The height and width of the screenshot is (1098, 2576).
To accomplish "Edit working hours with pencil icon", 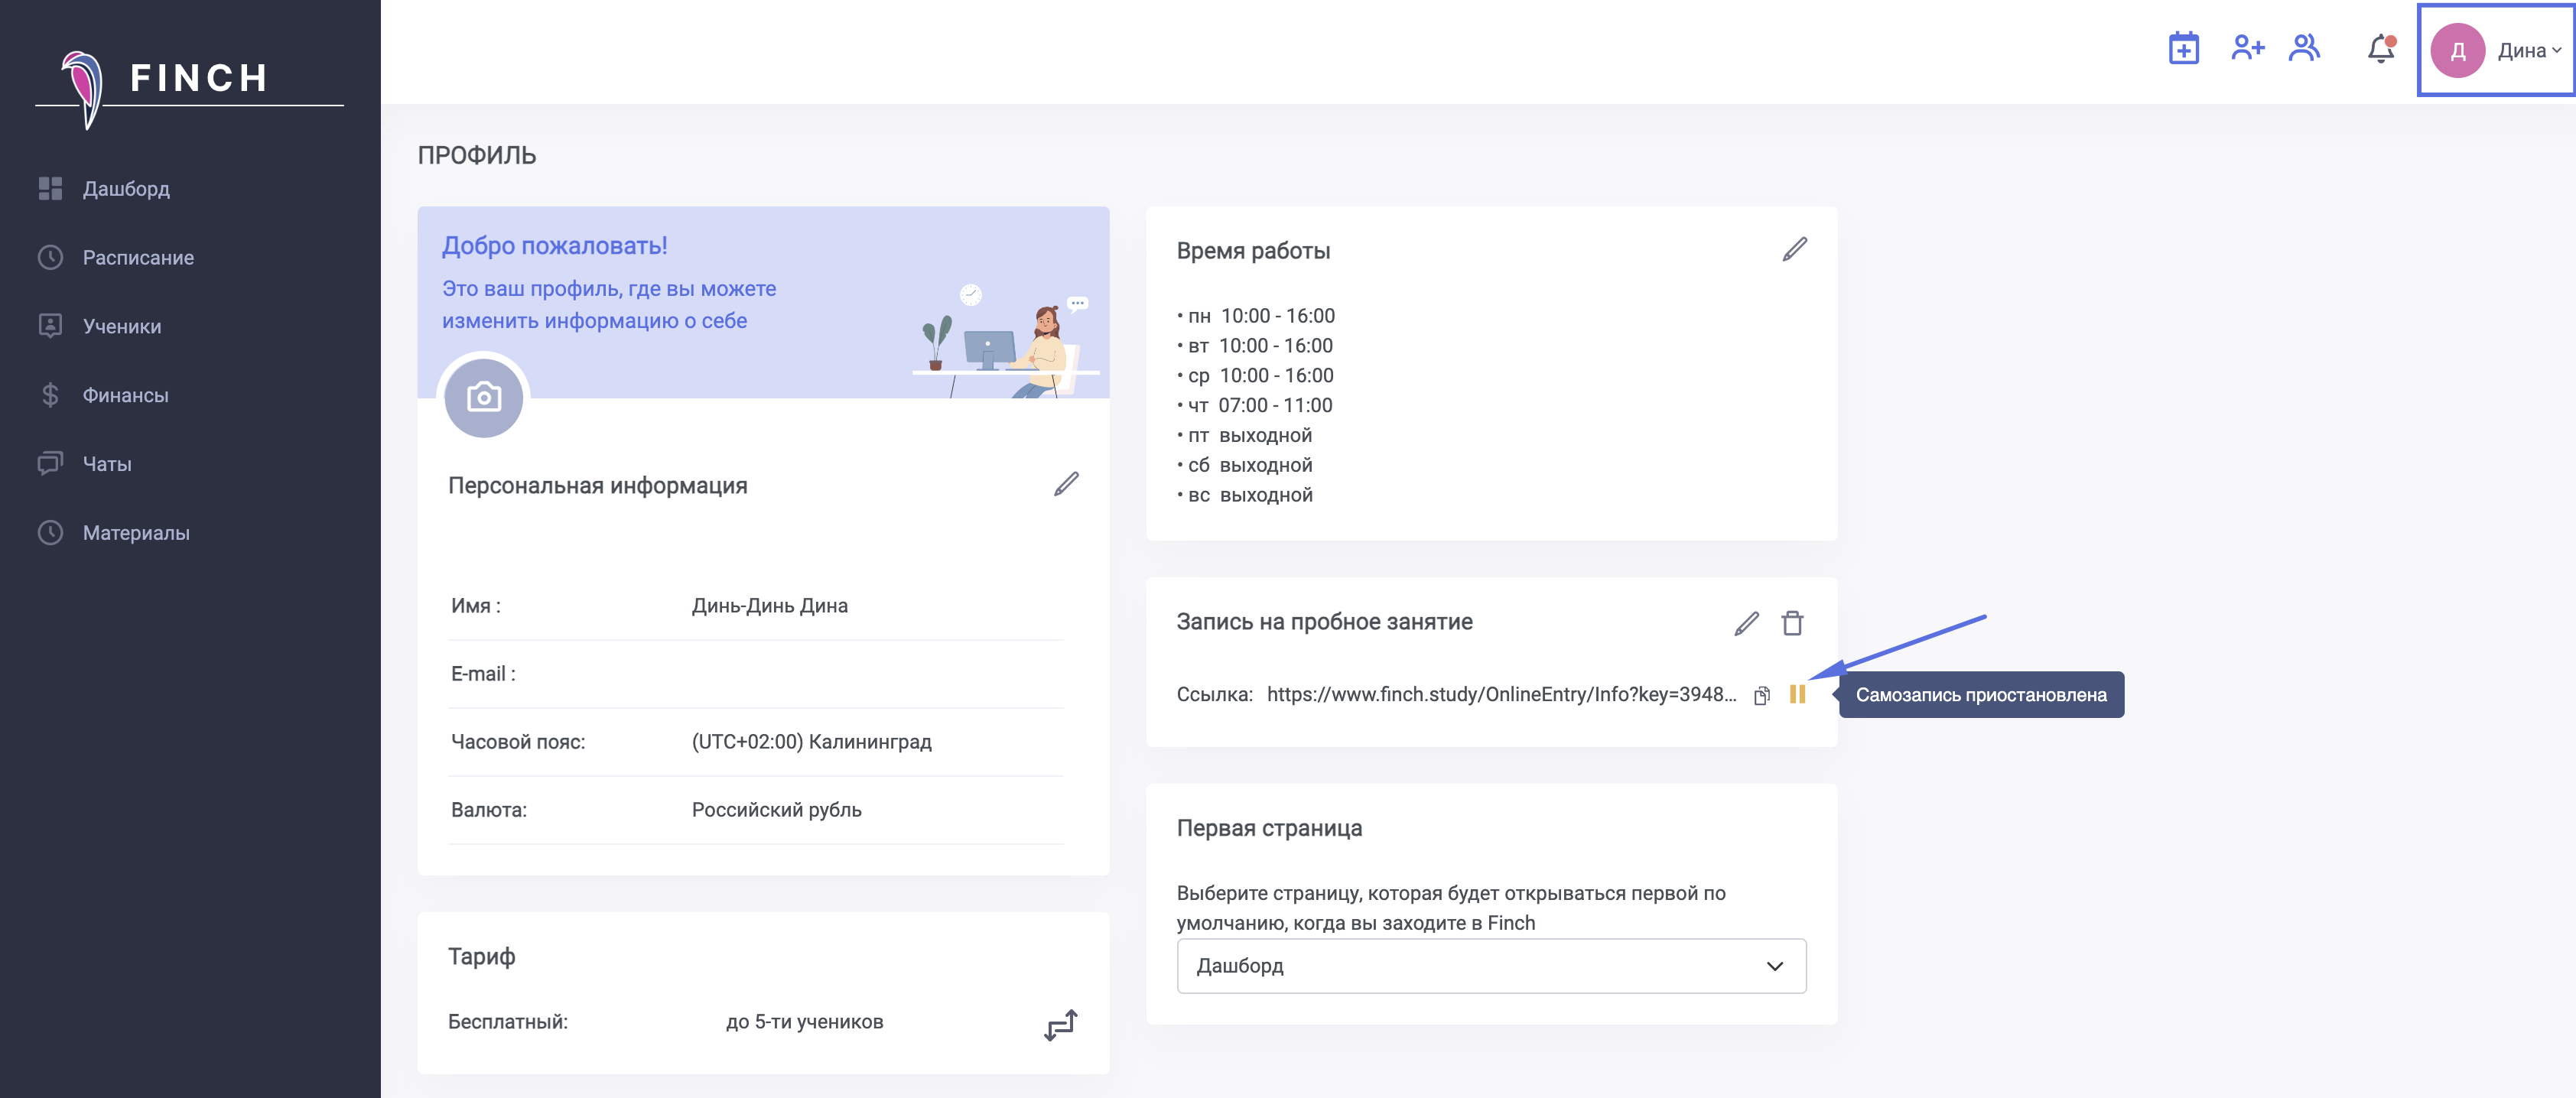I will click(1795, 249).
